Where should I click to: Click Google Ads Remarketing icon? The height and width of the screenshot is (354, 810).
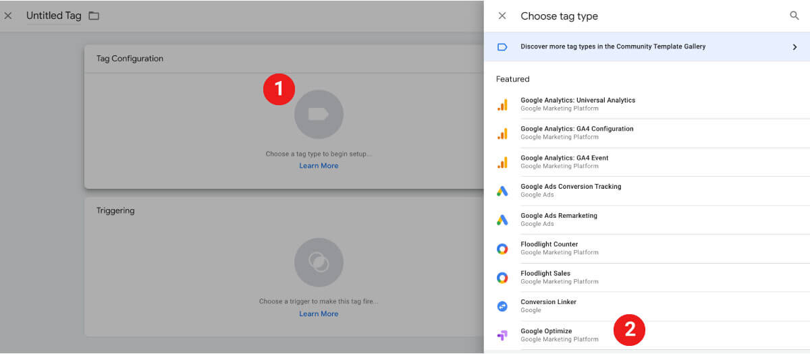click(502, 220)
